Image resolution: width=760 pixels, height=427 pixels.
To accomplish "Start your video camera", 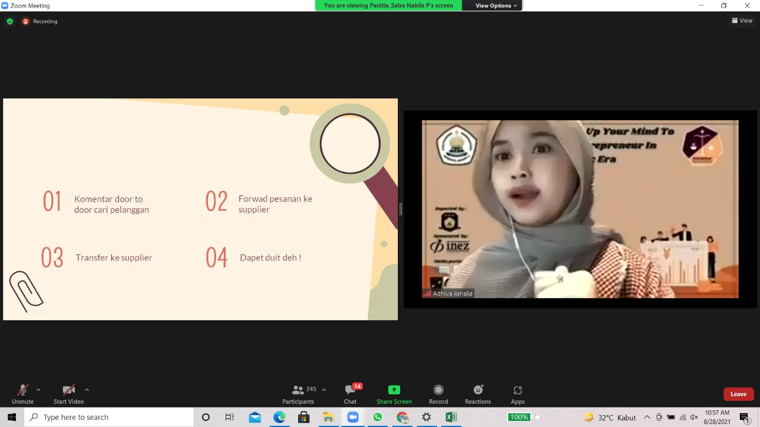I will (x=68, y=394).
